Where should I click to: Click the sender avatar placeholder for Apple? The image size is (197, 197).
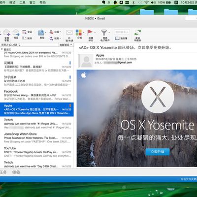(86, 61)
